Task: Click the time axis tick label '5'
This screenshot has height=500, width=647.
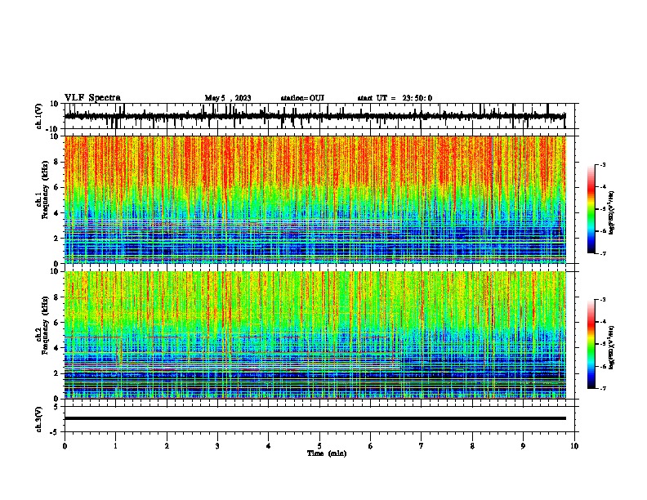Action: (319, 446)
